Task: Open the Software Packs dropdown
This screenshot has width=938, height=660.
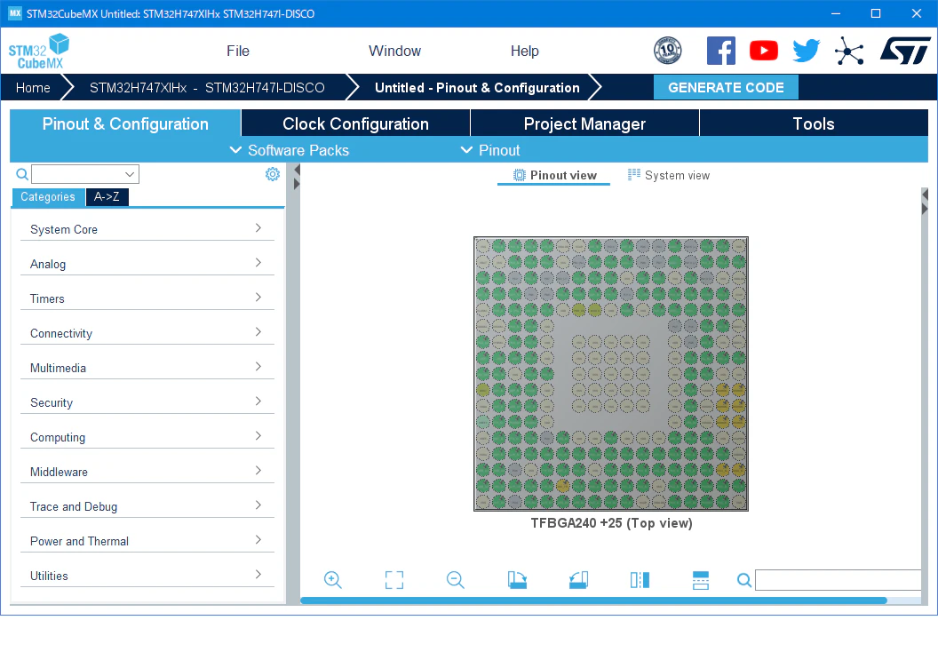Action: (x=290, y=150)
